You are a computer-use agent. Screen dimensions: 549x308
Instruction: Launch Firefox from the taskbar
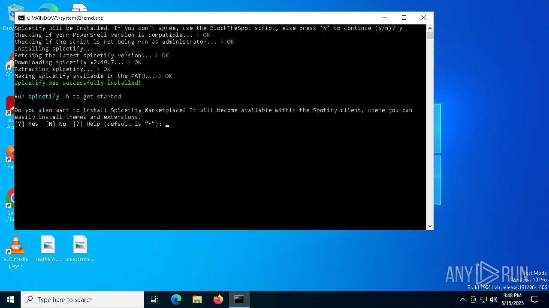(218, 299)
